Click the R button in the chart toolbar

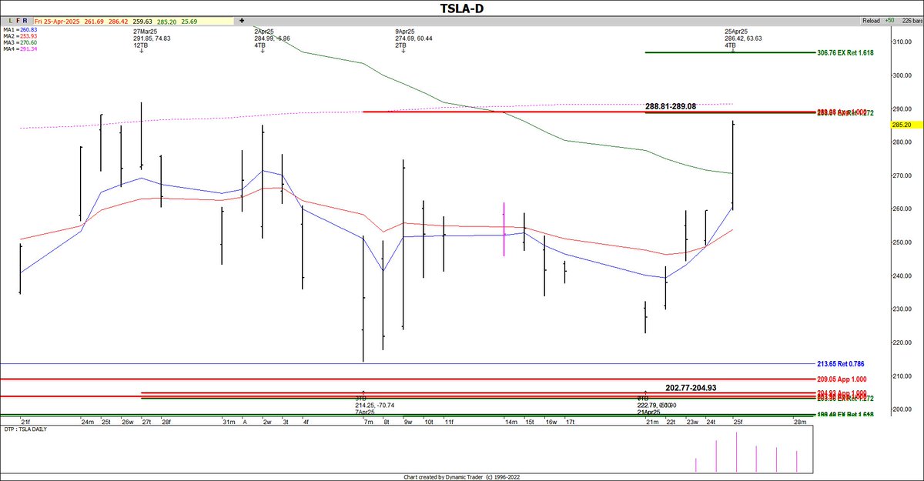25,21
